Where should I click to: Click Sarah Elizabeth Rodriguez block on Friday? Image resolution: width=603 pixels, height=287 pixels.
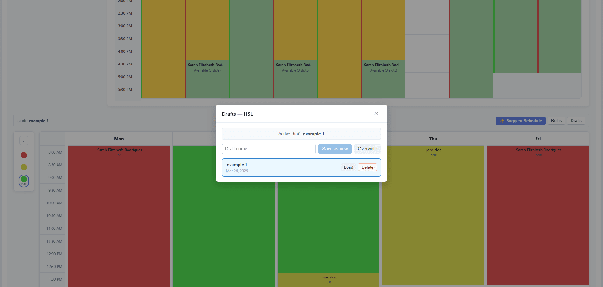point(538,215)
